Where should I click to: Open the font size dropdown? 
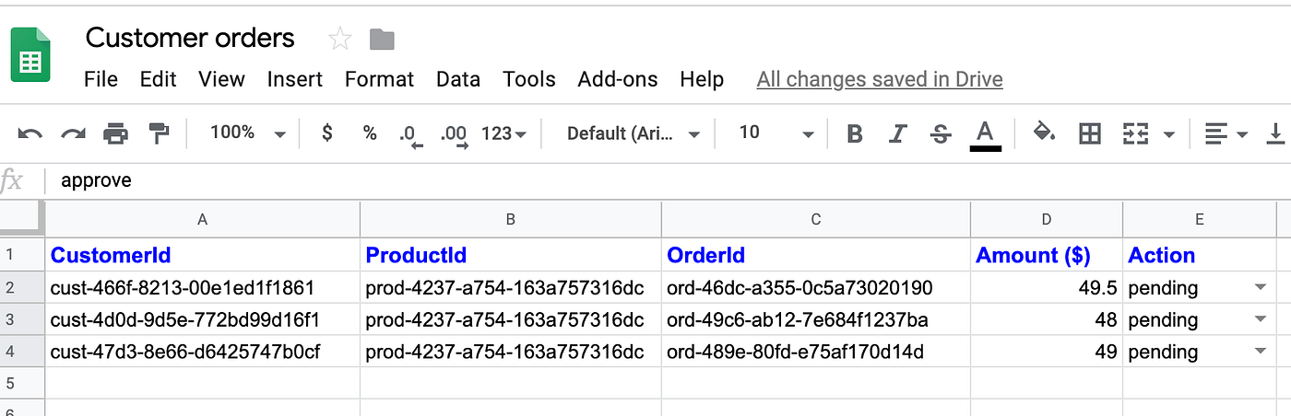click(x=776, y=133)
